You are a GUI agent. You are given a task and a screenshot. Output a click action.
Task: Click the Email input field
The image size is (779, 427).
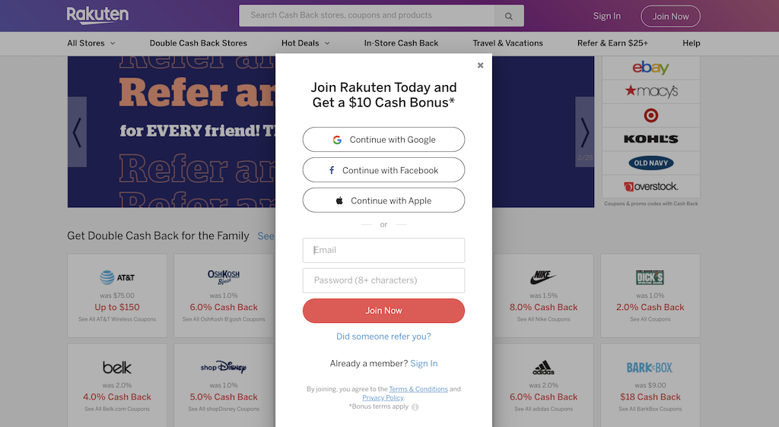383,250
